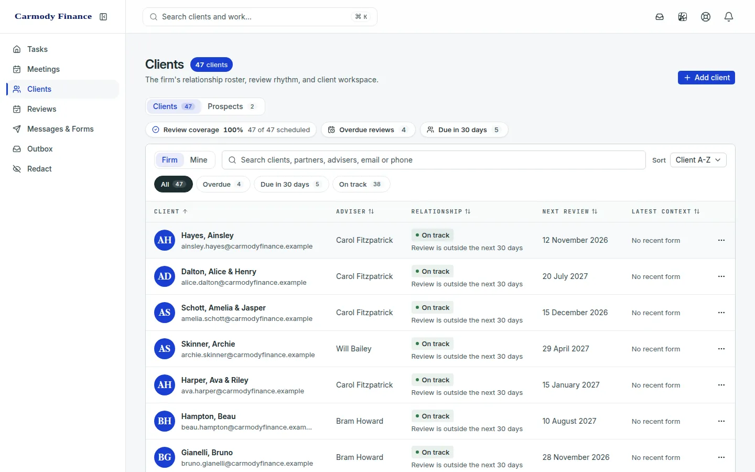Sort by the Next Review column header
The height and width of the screenshot is (472, 755).
570,211
